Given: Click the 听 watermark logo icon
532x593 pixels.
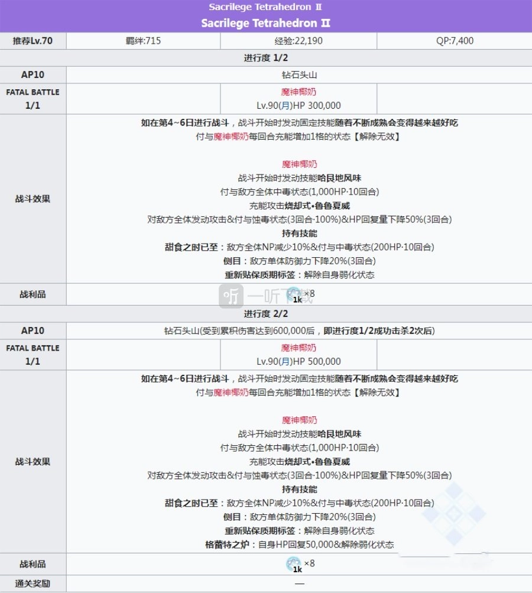Looking at the screenshot, I should coord(232,295).
